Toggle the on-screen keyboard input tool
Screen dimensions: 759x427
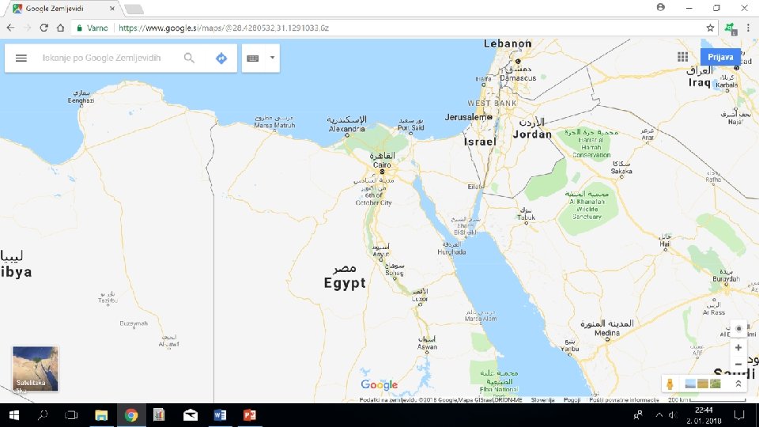(x=253, y=58)
